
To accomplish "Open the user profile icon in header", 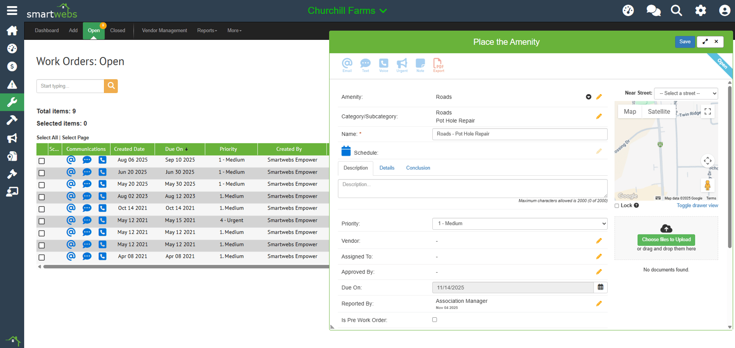I will [724, 11].
